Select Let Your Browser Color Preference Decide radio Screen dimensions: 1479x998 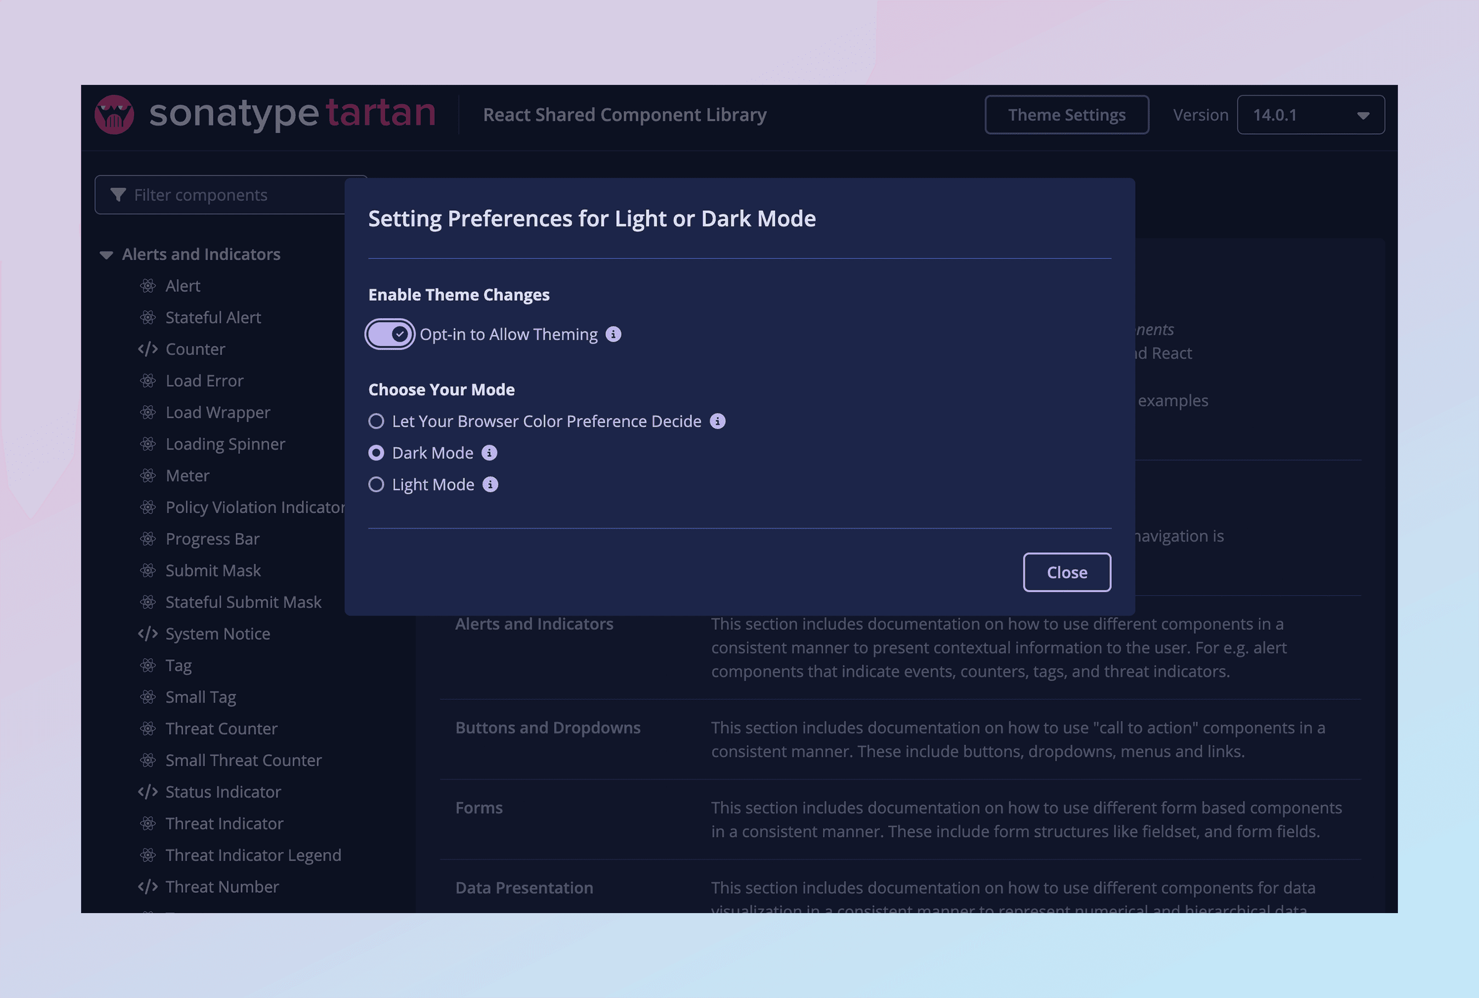pyautogui.click(x=376, y=421)
